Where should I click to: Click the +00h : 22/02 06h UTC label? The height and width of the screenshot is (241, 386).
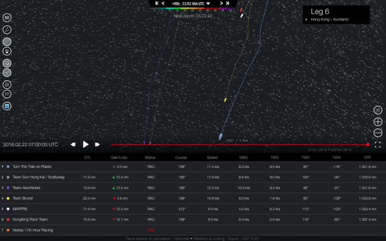click(x=188, y=4)
